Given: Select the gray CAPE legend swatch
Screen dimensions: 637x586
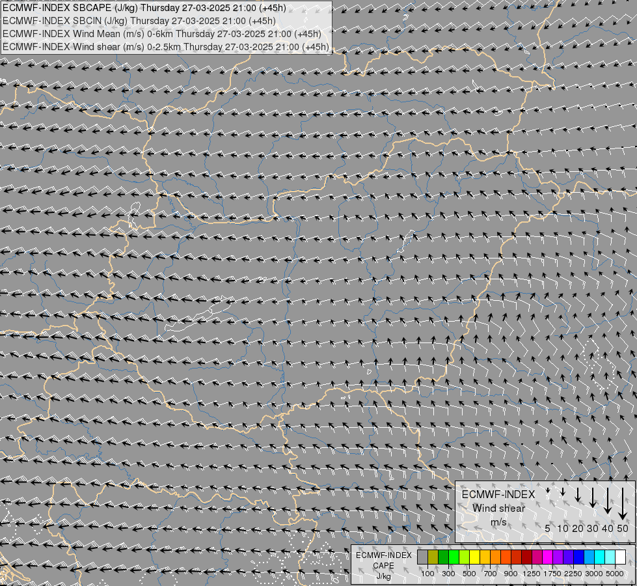Looking at the screenshot, I should [x=422, y=557].
